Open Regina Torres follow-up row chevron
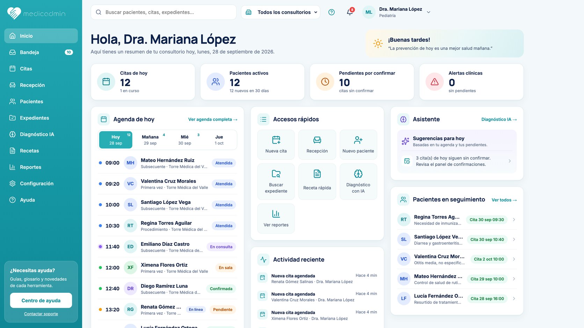This screenshot has height=328, width=584. pos(514,220)
